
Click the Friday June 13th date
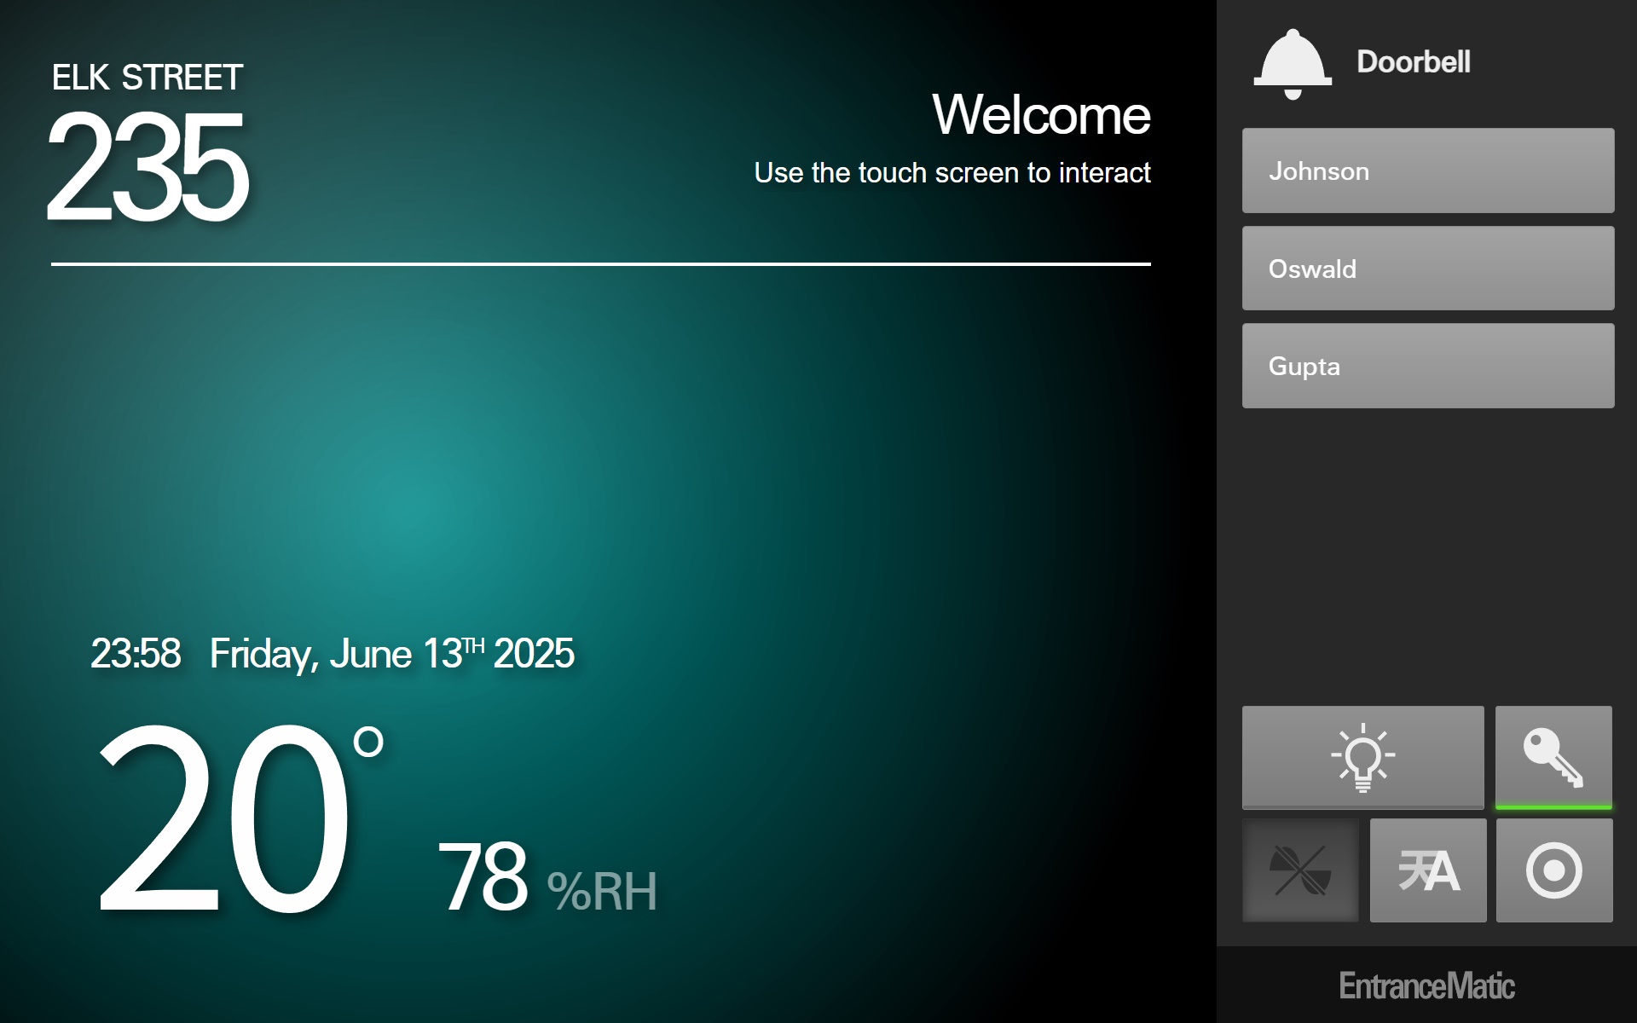391,654
